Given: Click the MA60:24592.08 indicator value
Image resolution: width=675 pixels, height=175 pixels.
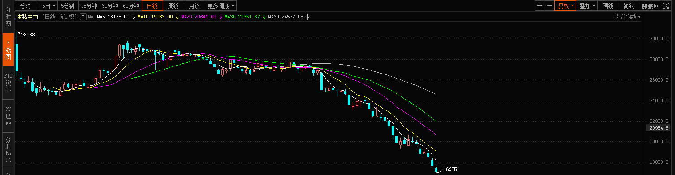Looking at the screenshot, I should pos(286,17).
